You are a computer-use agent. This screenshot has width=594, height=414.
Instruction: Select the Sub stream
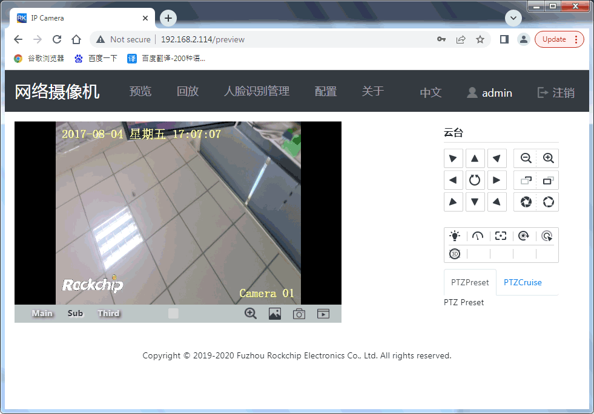[x=74, y=313]
